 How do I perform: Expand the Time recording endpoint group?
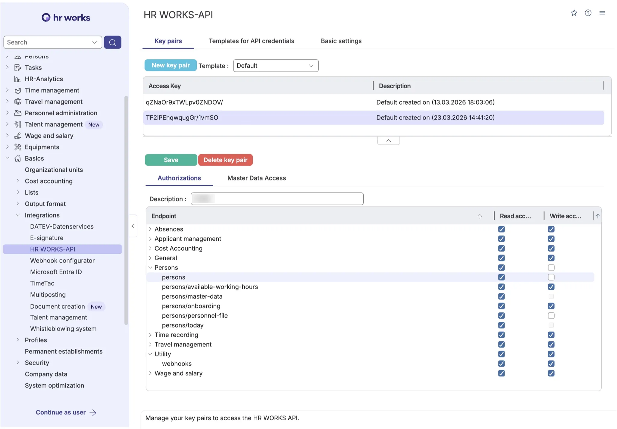tap(150, 335)
